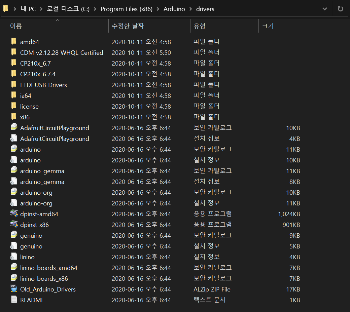
Task: Select the CP210x_6.7 folder icon
Action: [14, 63]
